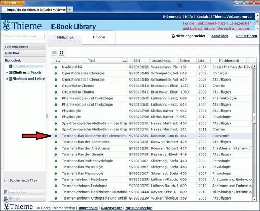Click Registrieren link

point(246,36)
